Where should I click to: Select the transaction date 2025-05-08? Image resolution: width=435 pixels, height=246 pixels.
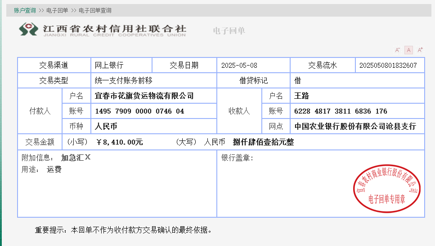tap(239, 65)
